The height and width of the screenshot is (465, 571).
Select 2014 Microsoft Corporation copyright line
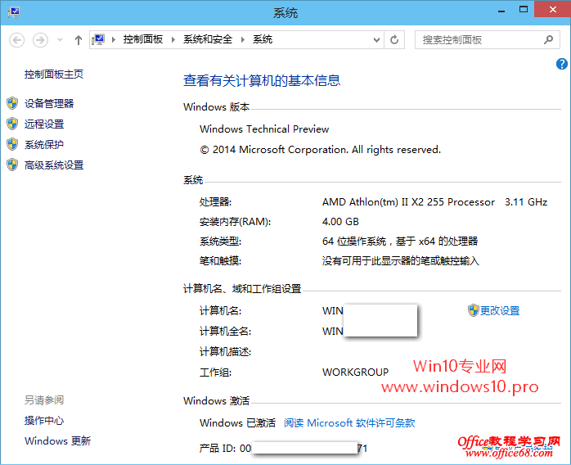320,150
